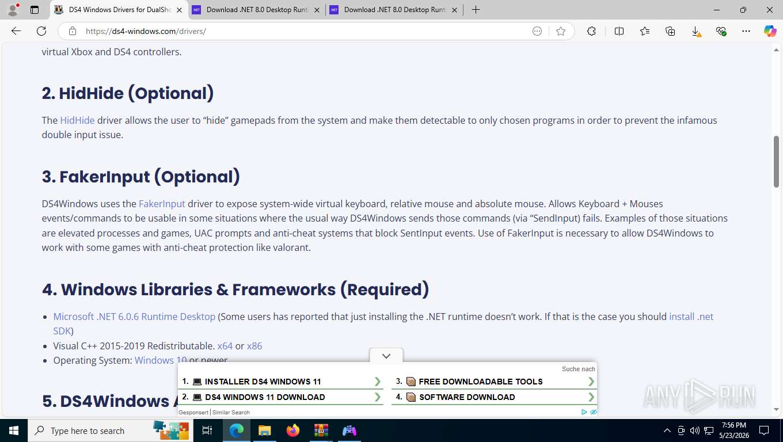The image size is (783, 442).
Task: Open the tab actions menu icon
Action: (x=35, y=10)
